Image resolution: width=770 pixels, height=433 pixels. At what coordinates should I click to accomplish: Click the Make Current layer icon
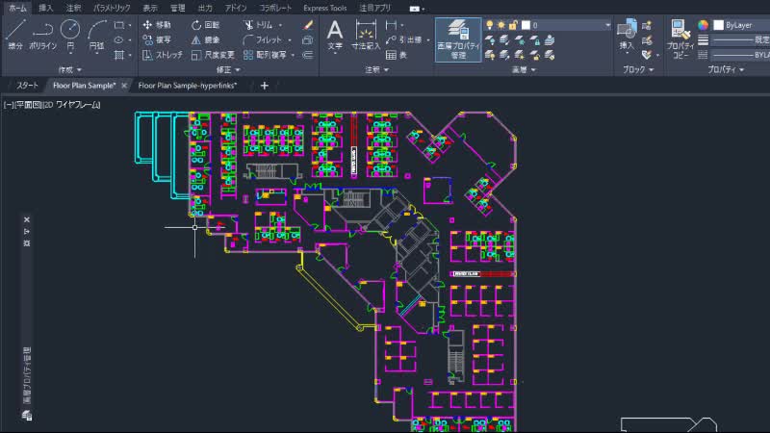[550, 40]
